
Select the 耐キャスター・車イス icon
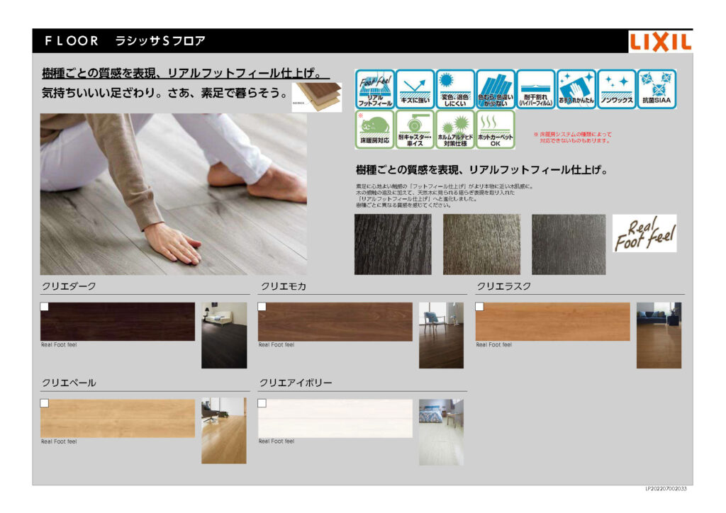coord(415,129)
